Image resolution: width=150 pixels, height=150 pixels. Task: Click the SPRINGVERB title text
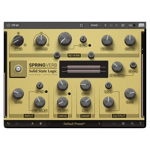[x=43, y=65]
